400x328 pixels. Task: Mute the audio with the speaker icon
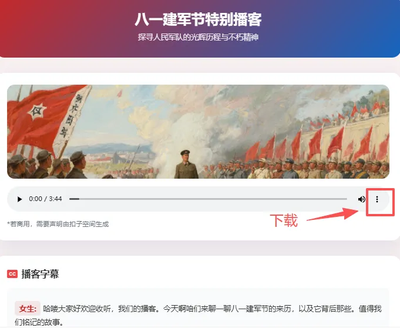[x=361, y=199]
